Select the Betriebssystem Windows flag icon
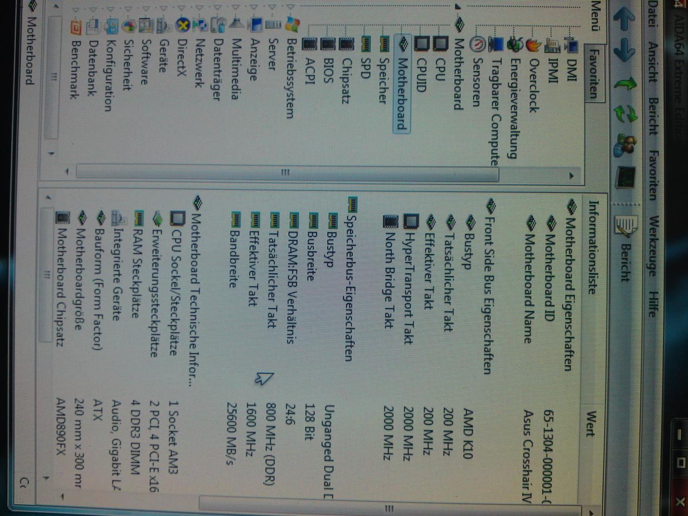This screenshot has width=688, height=516. pos(292,24)
